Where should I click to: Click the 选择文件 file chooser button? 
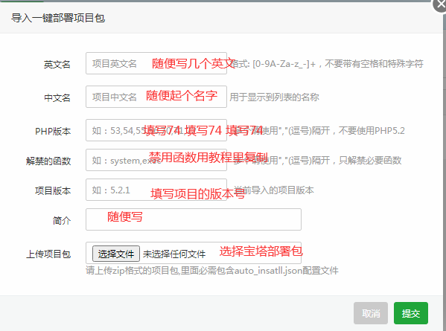[x=115, y=254]
